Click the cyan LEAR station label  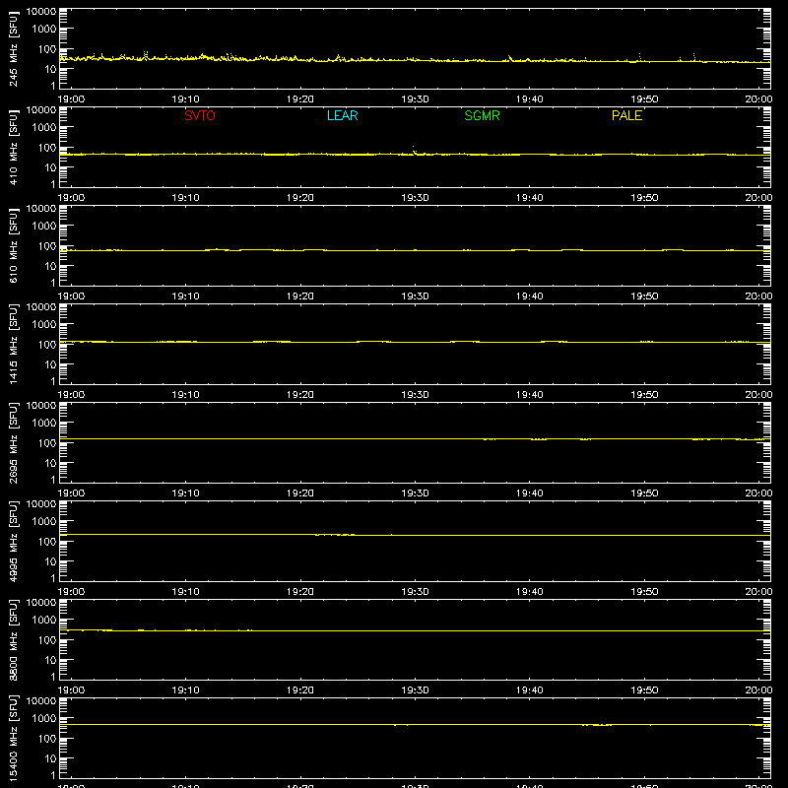click(342, 115)
